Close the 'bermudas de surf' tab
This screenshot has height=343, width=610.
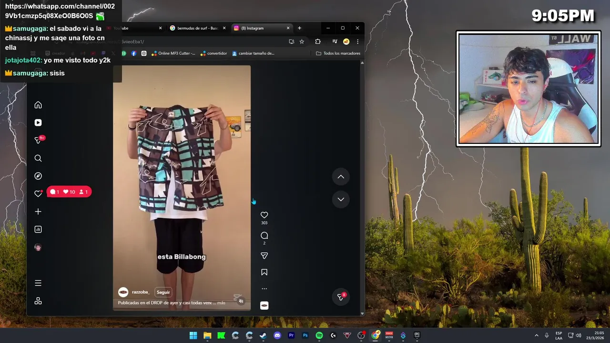click(224, 28)
